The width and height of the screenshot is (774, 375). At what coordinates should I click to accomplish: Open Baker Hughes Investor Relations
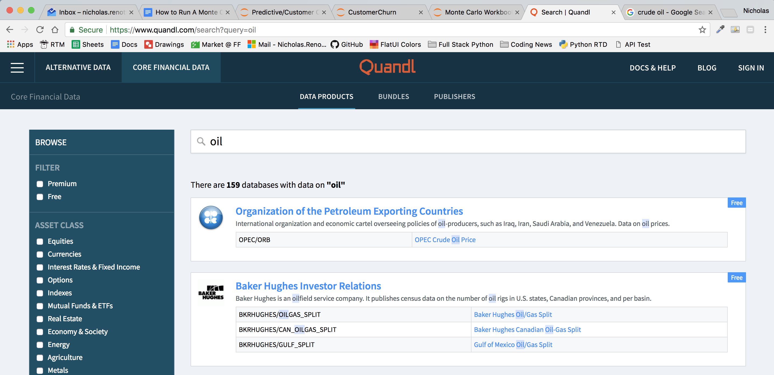pyautogui.click(x=308, y=286)
